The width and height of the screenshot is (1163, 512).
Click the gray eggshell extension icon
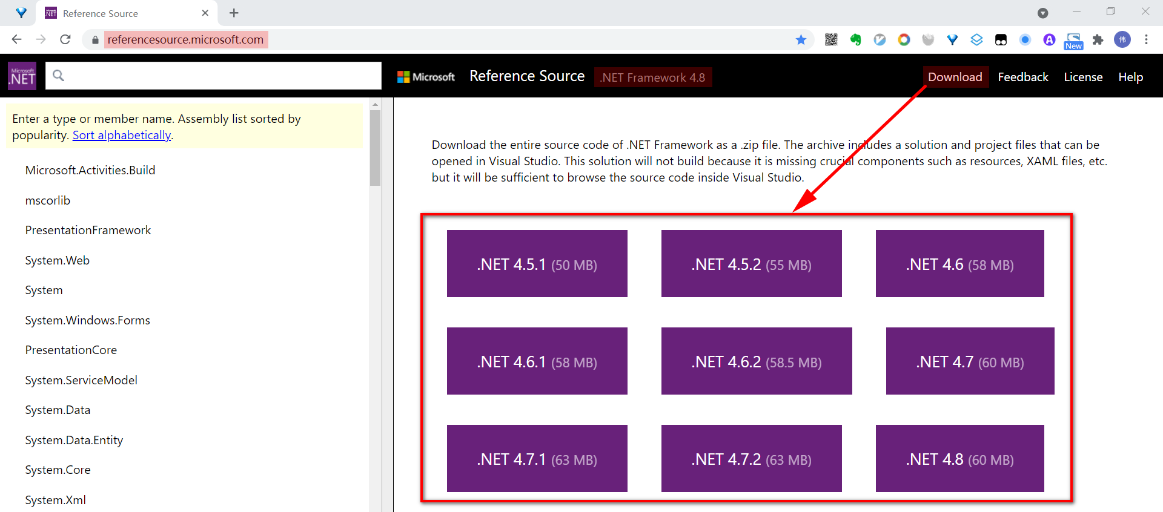point(928,40)
